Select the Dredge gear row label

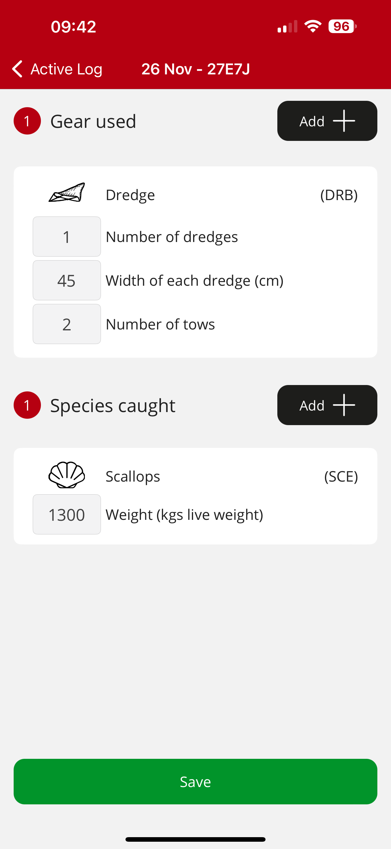coord(130,195)
